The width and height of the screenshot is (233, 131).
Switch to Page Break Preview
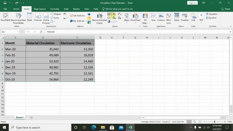click(200, 122)
